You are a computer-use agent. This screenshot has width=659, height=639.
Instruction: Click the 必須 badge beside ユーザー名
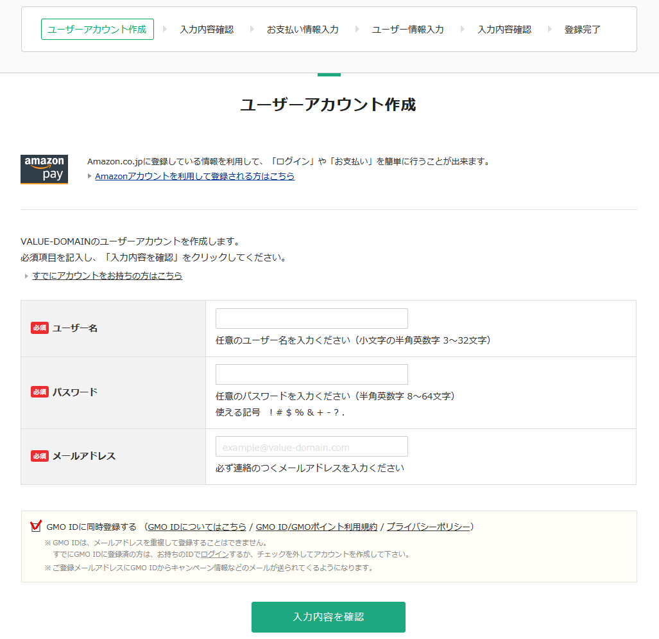click(40, 328)
